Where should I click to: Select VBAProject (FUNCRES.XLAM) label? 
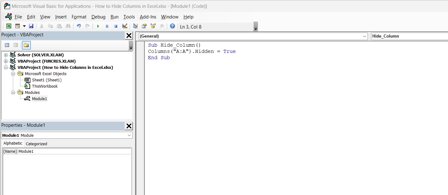point(46,61)
